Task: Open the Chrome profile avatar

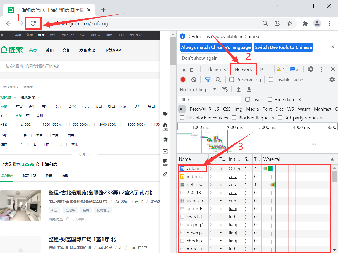Action: [x=317, y=23]
